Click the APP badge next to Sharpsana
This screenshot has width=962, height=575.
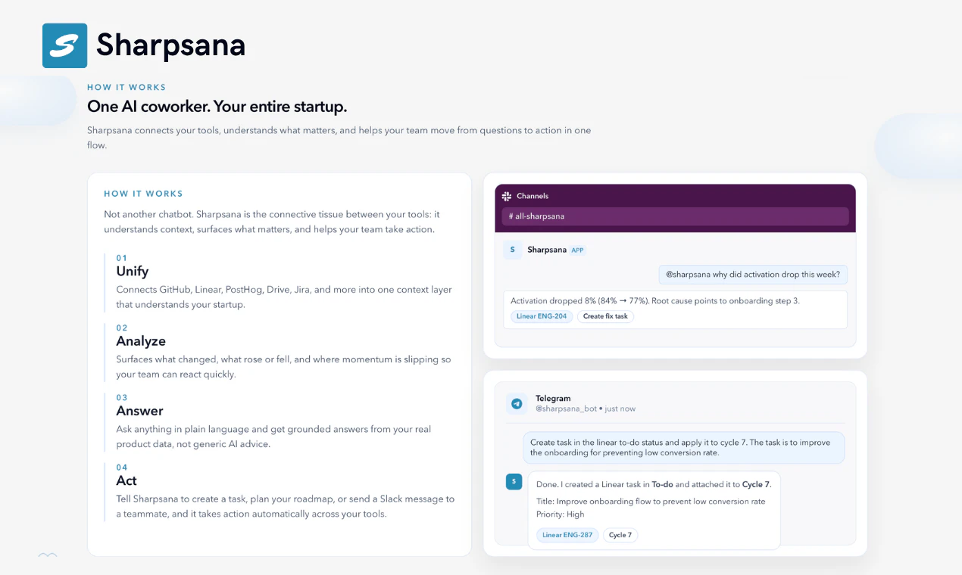coord(577,250)
